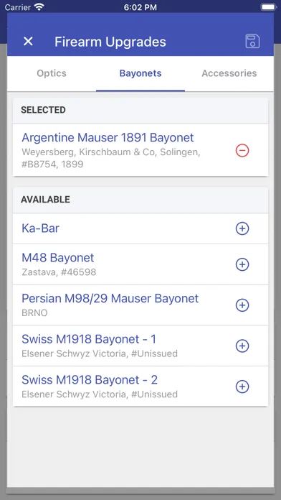The height and width of the screenshot is (500, 281).
Task: Open Argentine Mauser 1891 Bayonet details
Action: [140, 150]
